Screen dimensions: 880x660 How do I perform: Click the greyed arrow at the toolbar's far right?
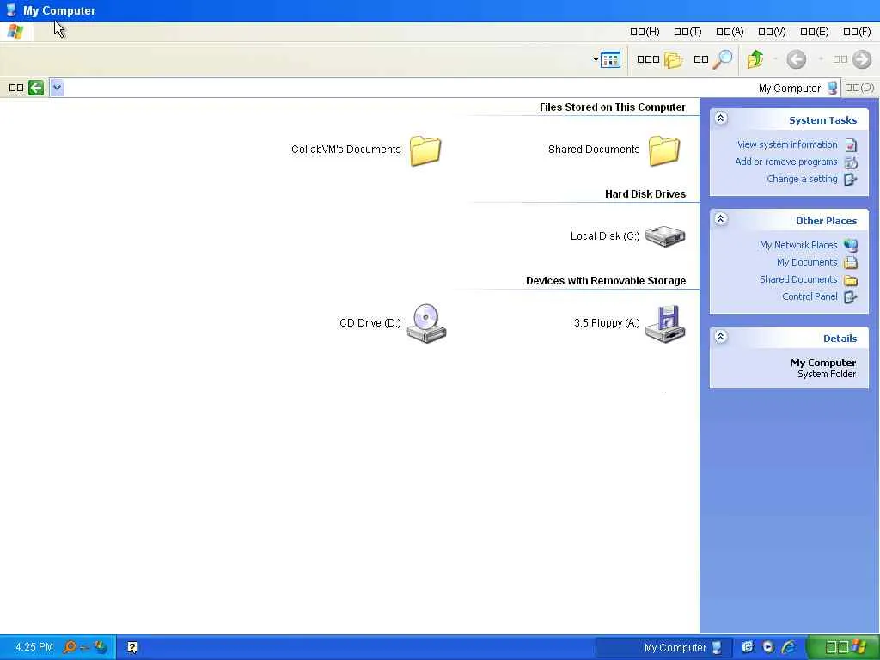point(862,59)
